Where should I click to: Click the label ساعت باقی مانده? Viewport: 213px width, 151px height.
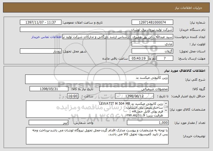click(115, 58)
